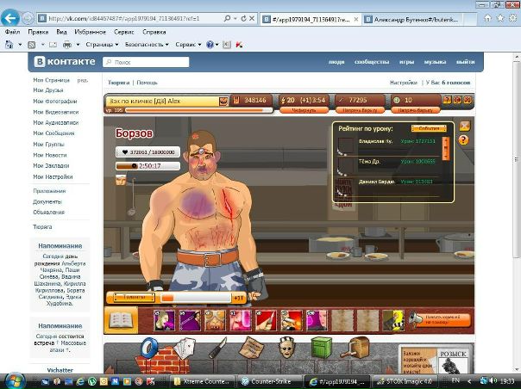Click the Мои Друзья sidebar link
The image size is (521, 389).
(49, 90)
